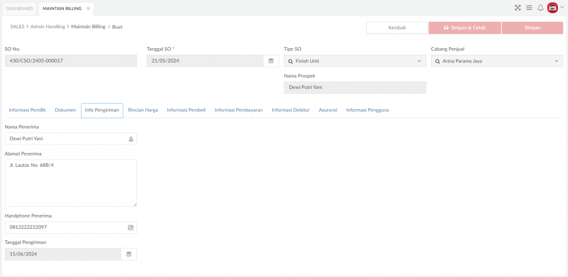Open the Rincian Harga tab
This screenshot has height=277, width=568.
pos(143,110)
